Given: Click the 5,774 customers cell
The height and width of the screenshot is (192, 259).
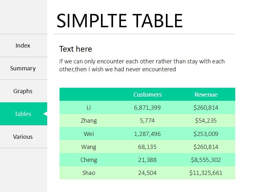Looking at the screenshot, I should (x=147, y=121).
